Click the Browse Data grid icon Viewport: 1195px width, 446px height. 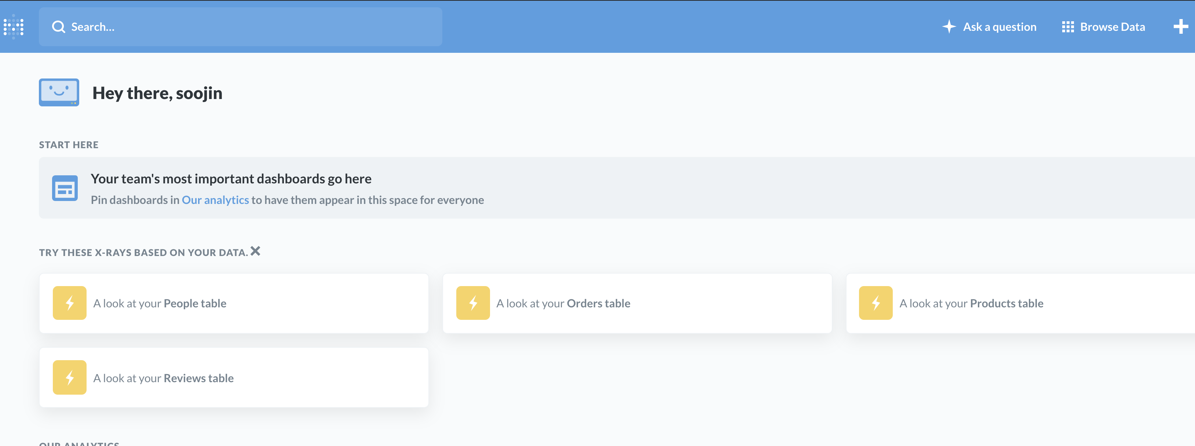pyautogui.click(x=1067, y=27)
